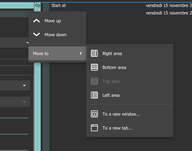192x151 pixels.
Task: Click the Left area hatched icon
Action: click(94, 95)
